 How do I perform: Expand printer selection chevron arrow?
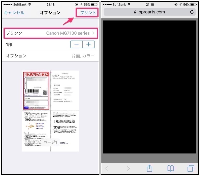pos(94,33)
